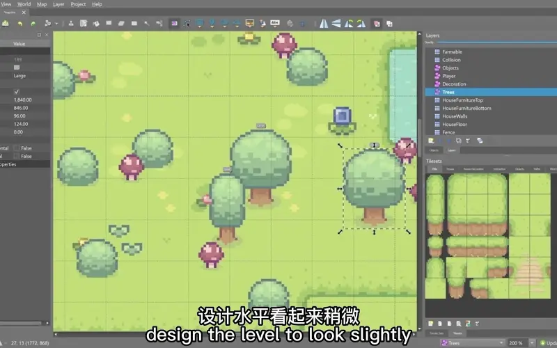Open the Map menu
The image size is (557, 348).
tap(42, 4)
